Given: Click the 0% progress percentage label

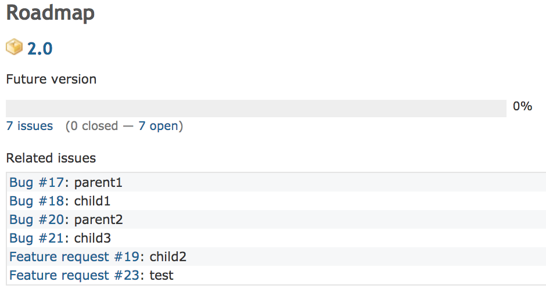Looking at the screenshot, I should tap(522, 106).
